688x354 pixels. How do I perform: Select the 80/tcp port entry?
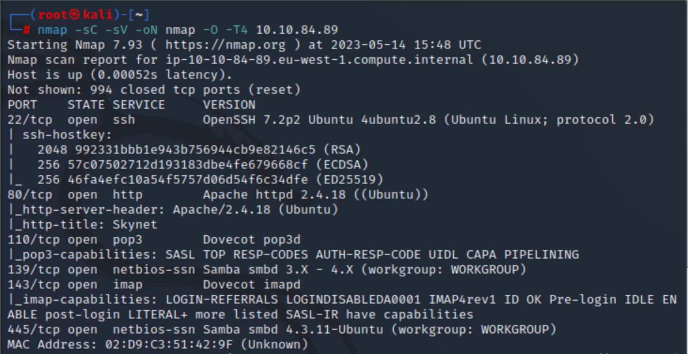pos(29,195)
